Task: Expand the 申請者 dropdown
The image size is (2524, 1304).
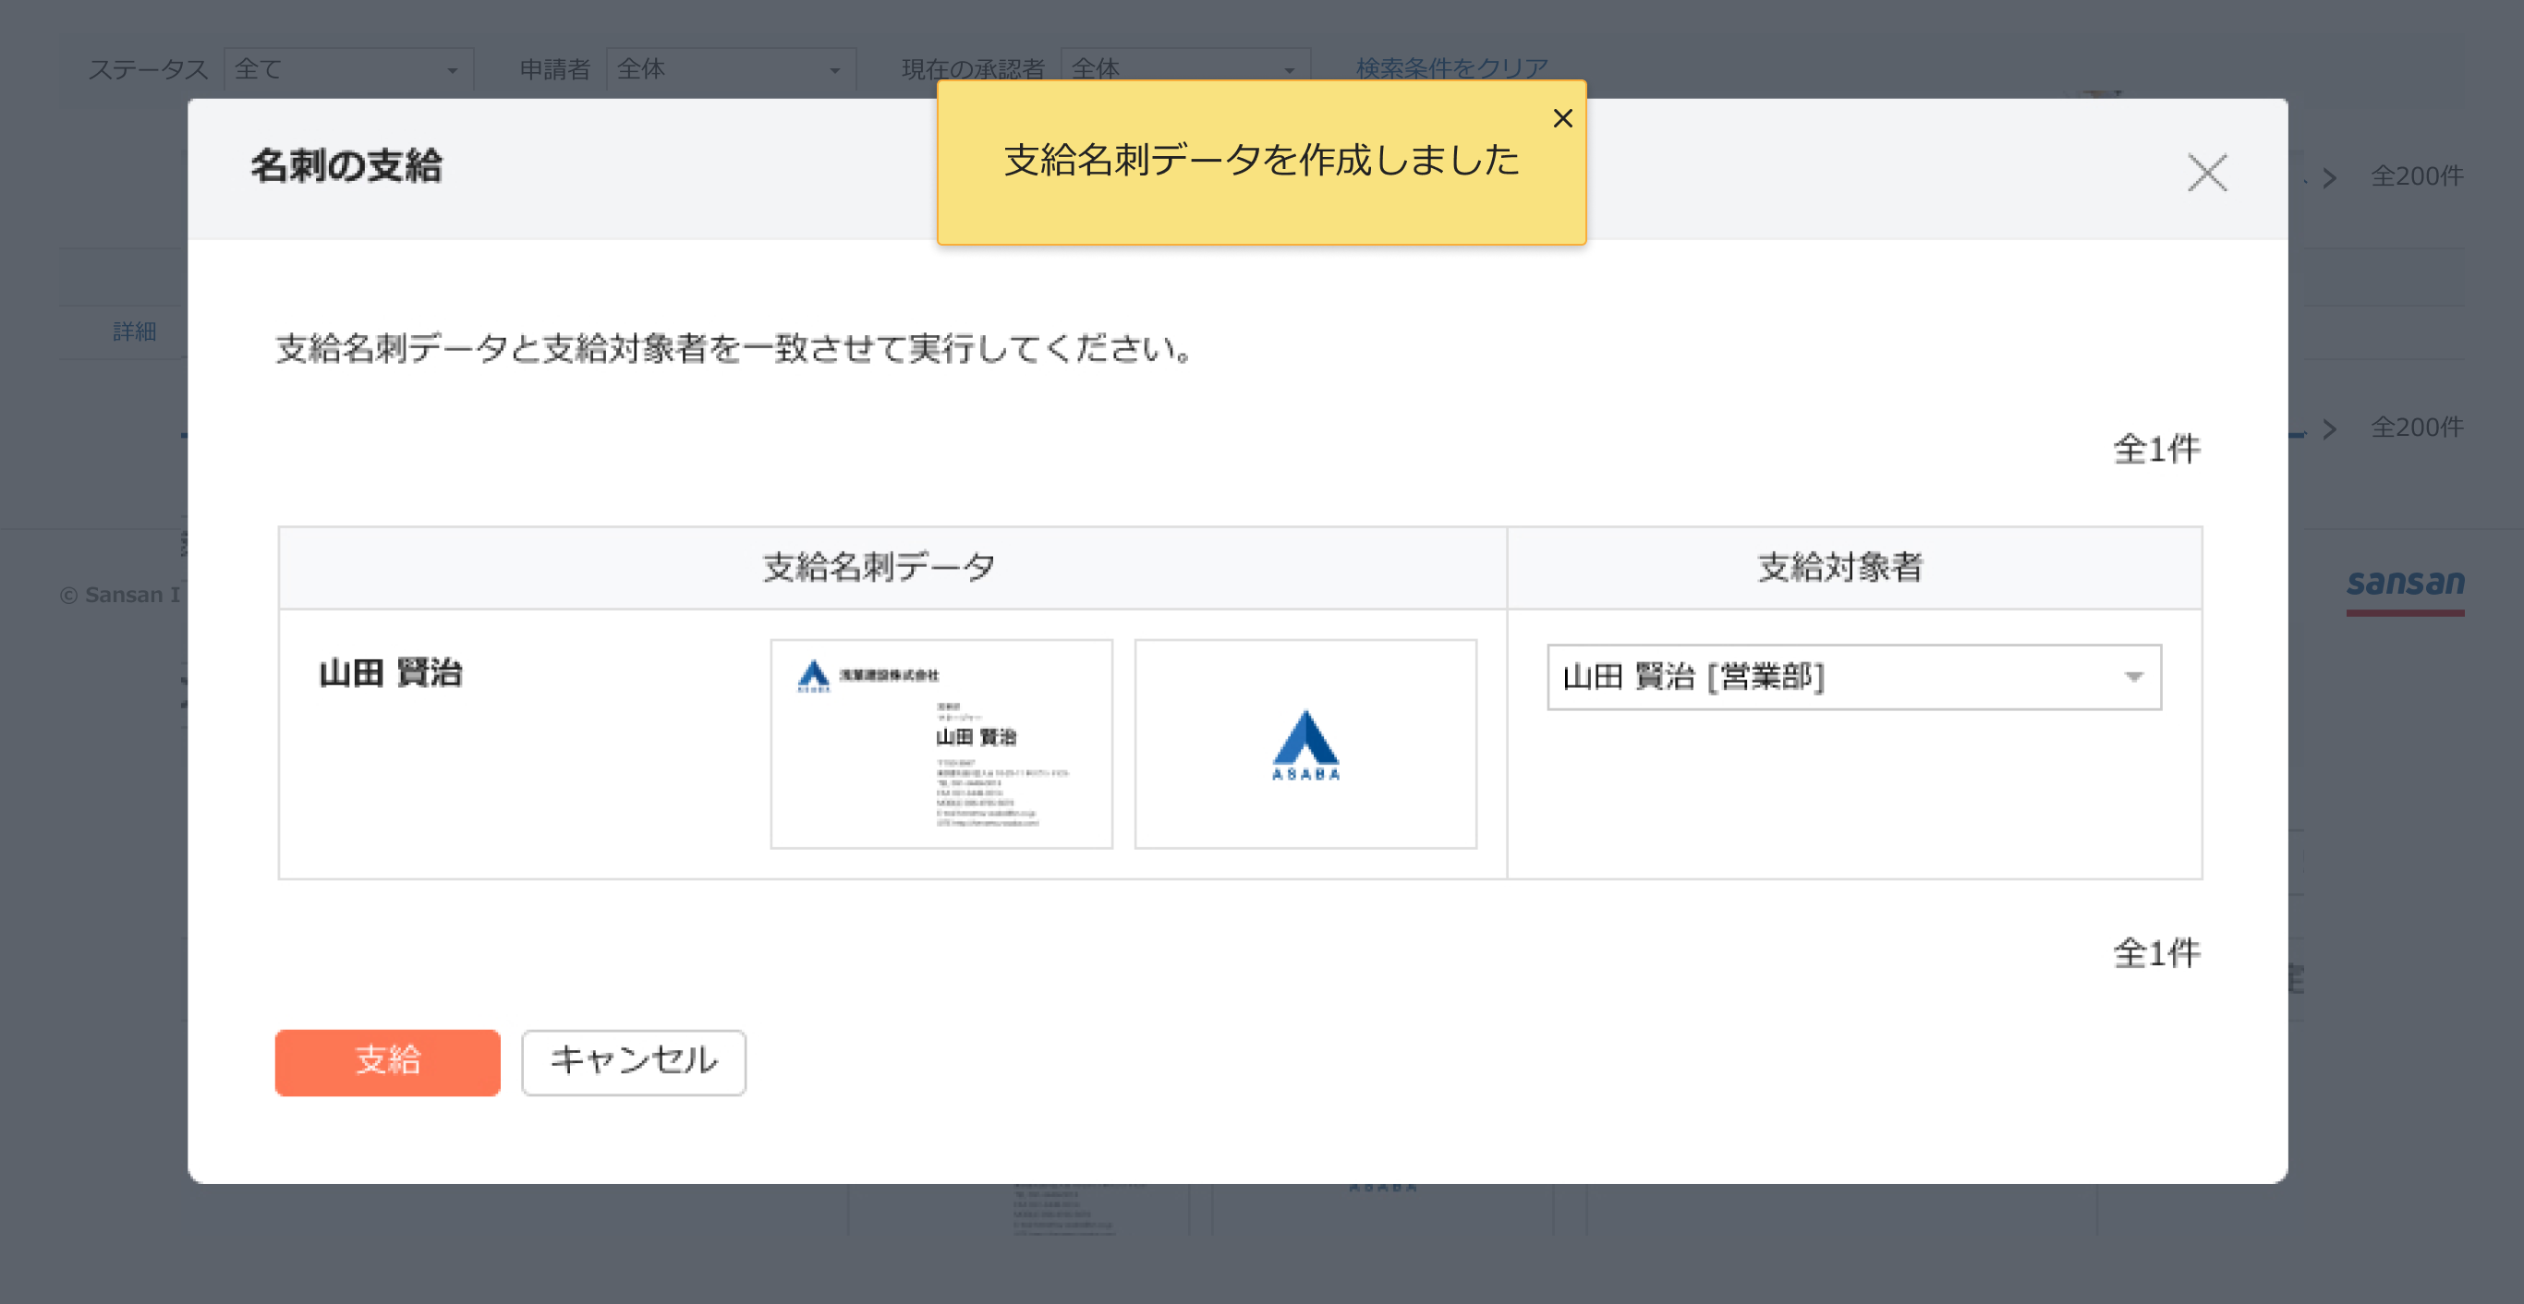Action: [730, 68]
